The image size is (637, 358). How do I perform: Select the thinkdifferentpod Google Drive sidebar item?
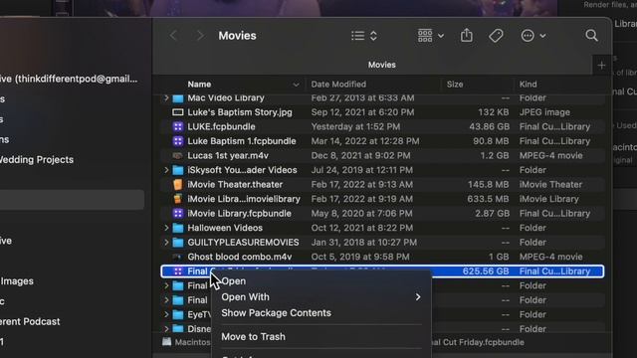[x=69, y=79]
